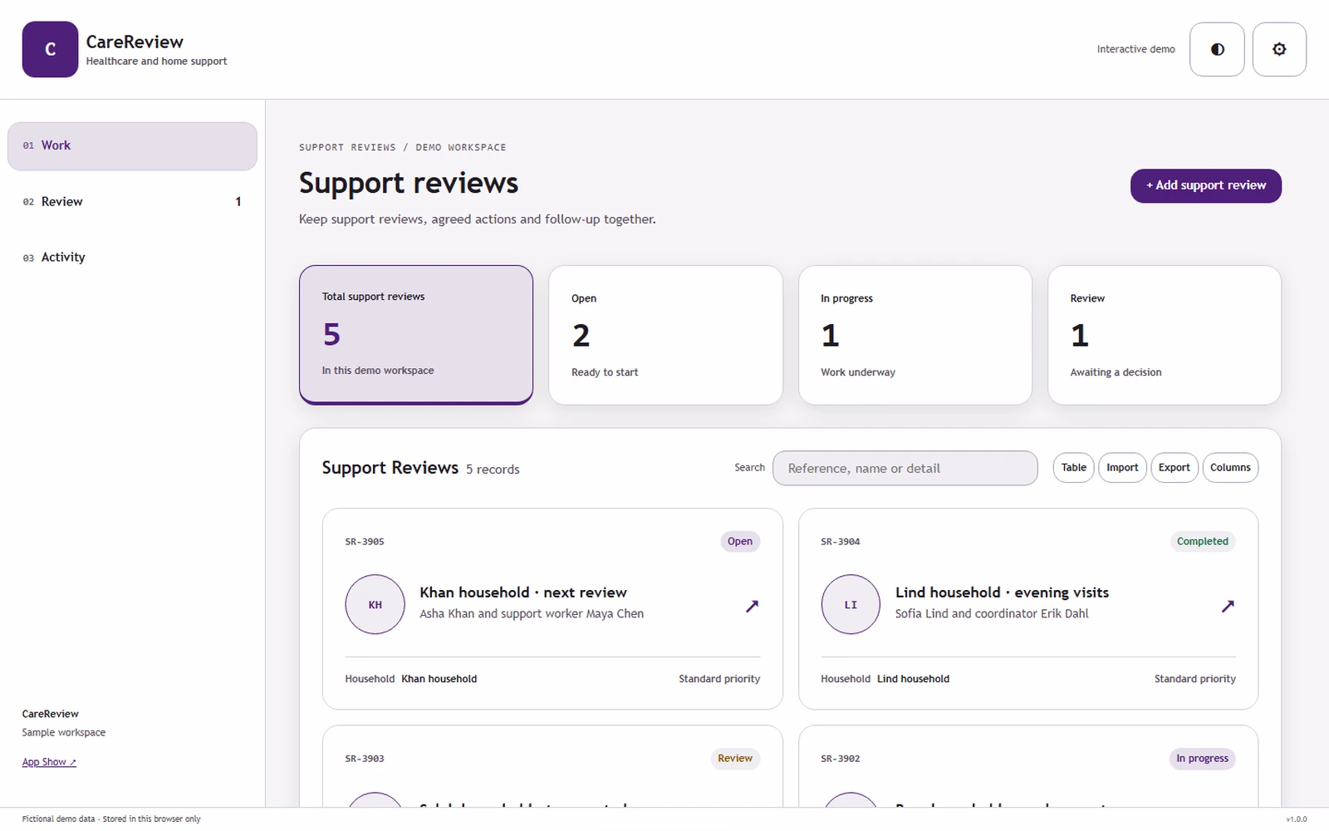
Task: Select the Total support reviews card
Action: coord(416,335)
